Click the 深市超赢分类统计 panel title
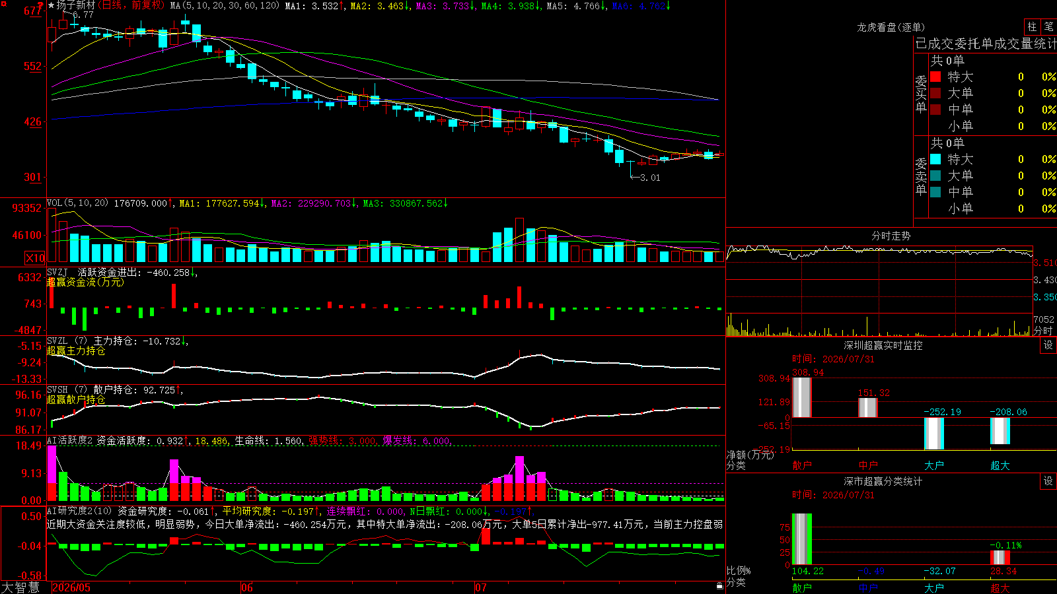 point(883,481)
